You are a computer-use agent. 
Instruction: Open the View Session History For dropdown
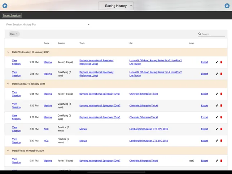click(48, 25)
